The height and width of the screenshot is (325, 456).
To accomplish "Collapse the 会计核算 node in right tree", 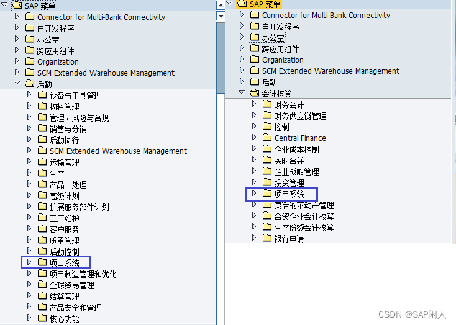I will [242, 92].
